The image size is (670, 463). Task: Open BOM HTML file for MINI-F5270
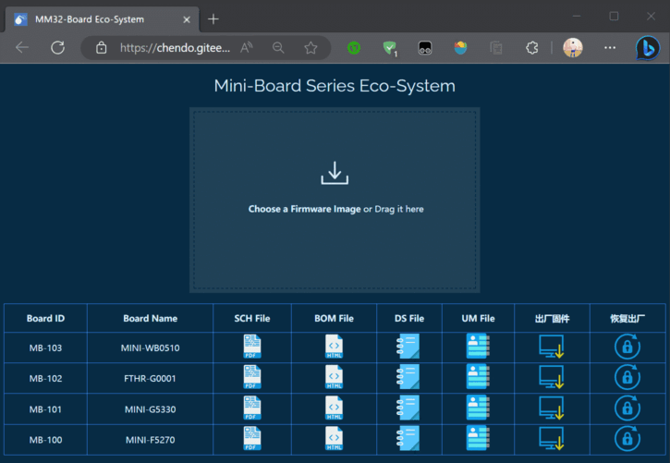[334, 438]
